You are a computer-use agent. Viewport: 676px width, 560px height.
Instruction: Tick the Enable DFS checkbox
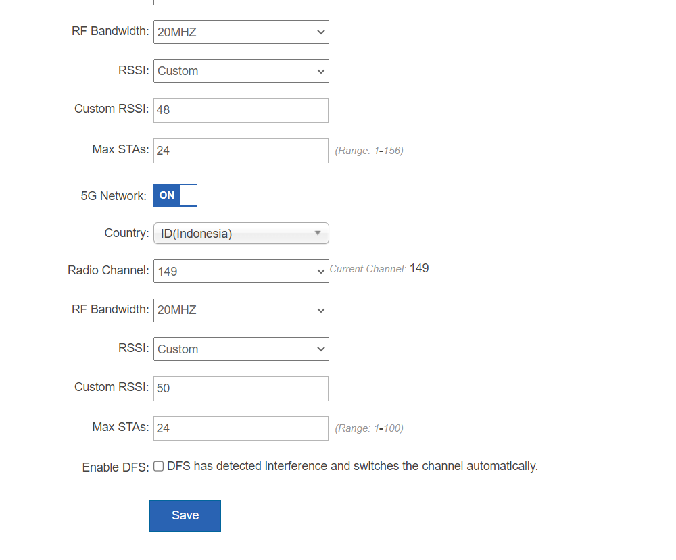coord(159,466)
